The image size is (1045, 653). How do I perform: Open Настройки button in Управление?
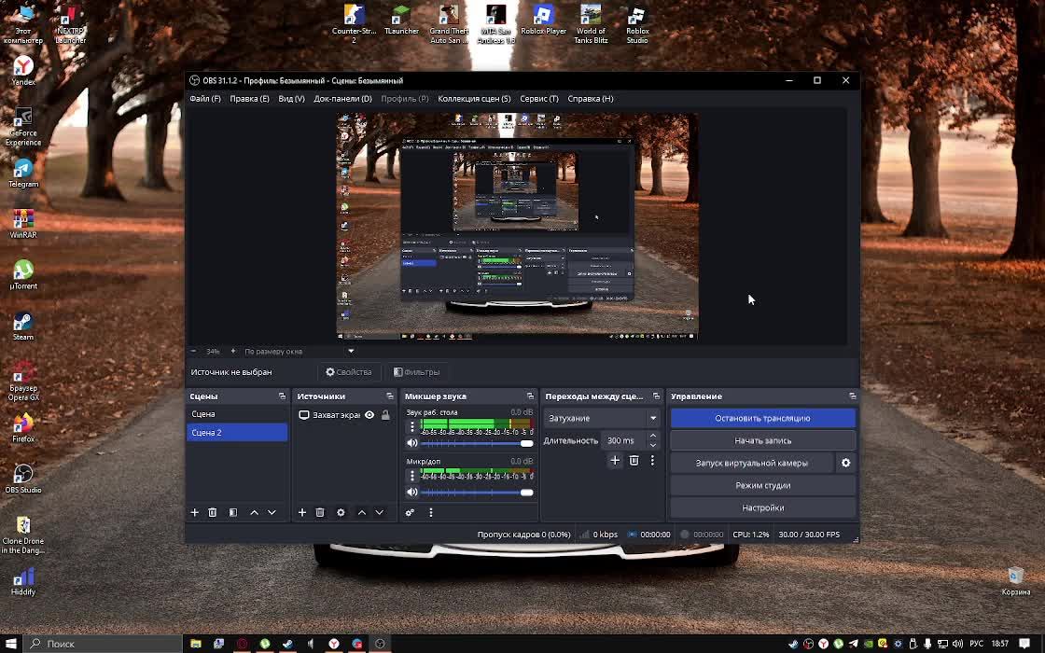pyautogui.click(x=762, y=507)
